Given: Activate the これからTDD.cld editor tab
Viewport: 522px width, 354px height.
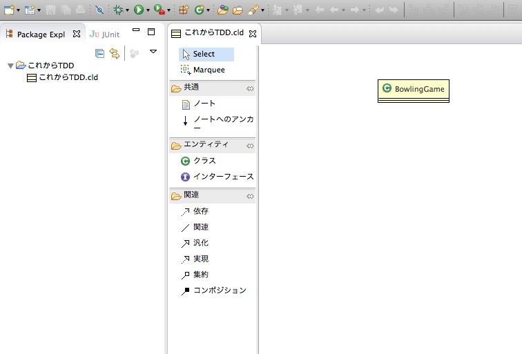Looking at the screenshot, I should tap(214, 32).
